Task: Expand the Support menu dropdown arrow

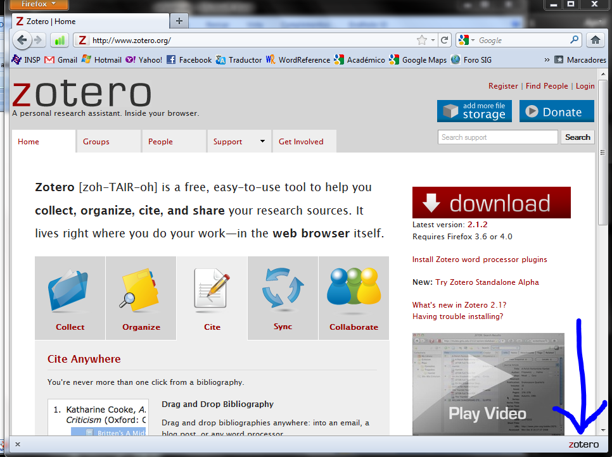Action: (263, 141)
